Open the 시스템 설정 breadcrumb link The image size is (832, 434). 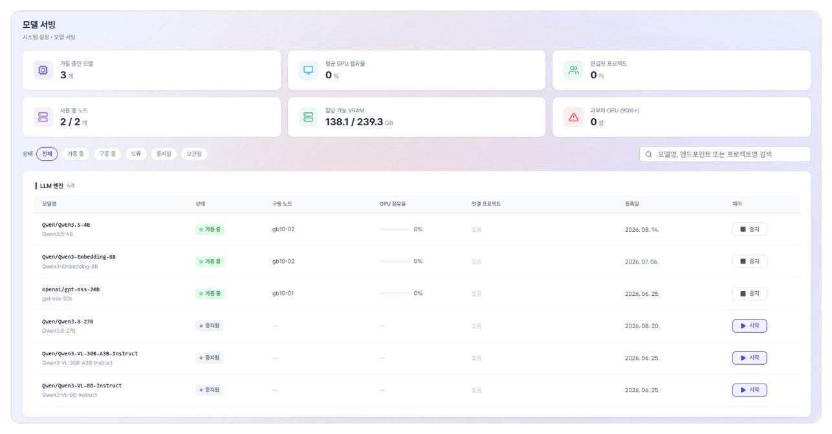point(36,37)
